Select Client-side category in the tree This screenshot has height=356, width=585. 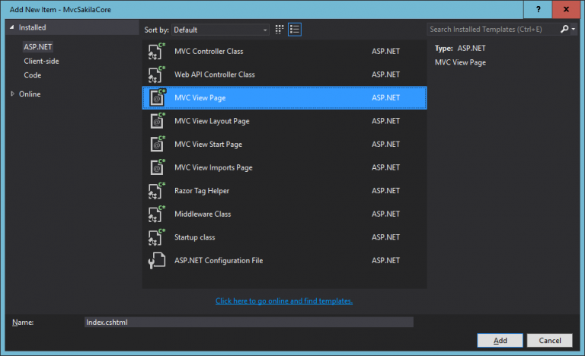[41, 61]
